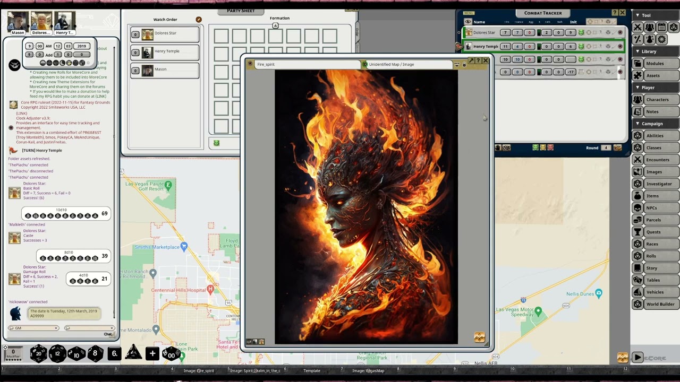Select hotkey slot Image: VegasMap
The height and width of the screenshot is (382, 680).
pos(368,370)
